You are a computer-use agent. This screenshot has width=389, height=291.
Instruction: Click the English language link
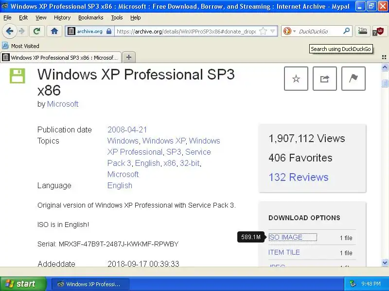pyautogui.click(x=120, y=185)
